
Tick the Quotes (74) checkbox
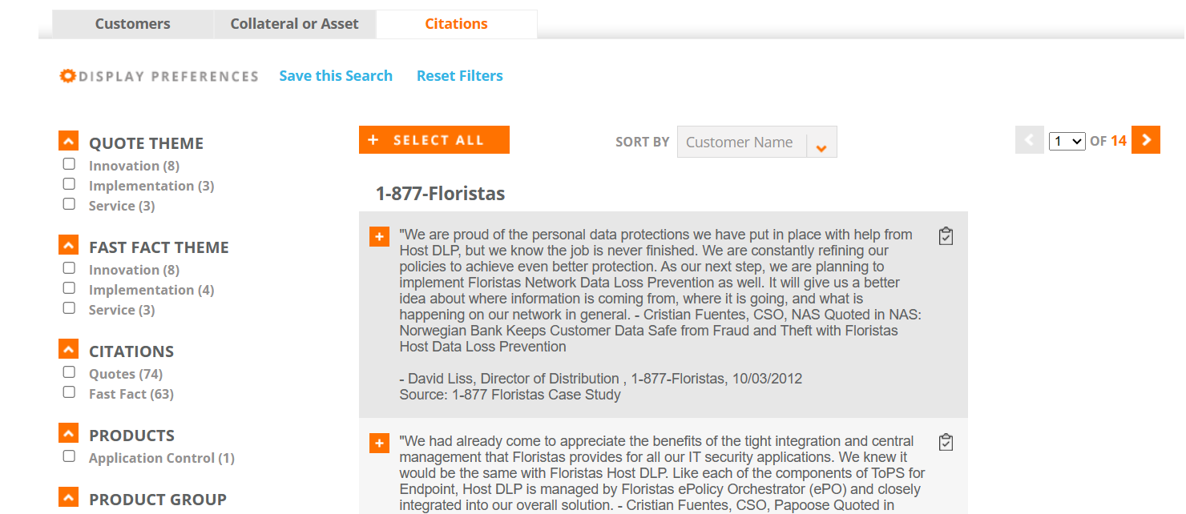[69, 372]
